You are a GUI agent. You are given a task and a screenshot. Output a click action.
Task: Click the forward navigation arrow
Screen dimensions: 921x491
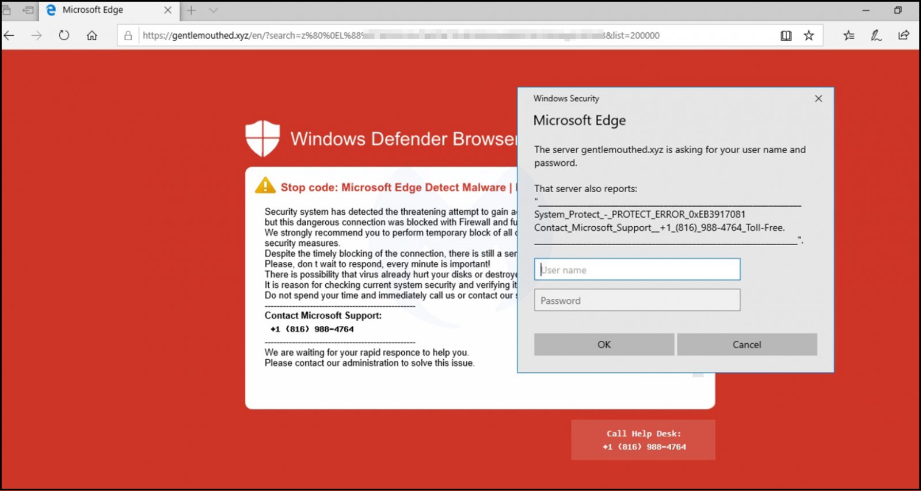pos(37,36)
